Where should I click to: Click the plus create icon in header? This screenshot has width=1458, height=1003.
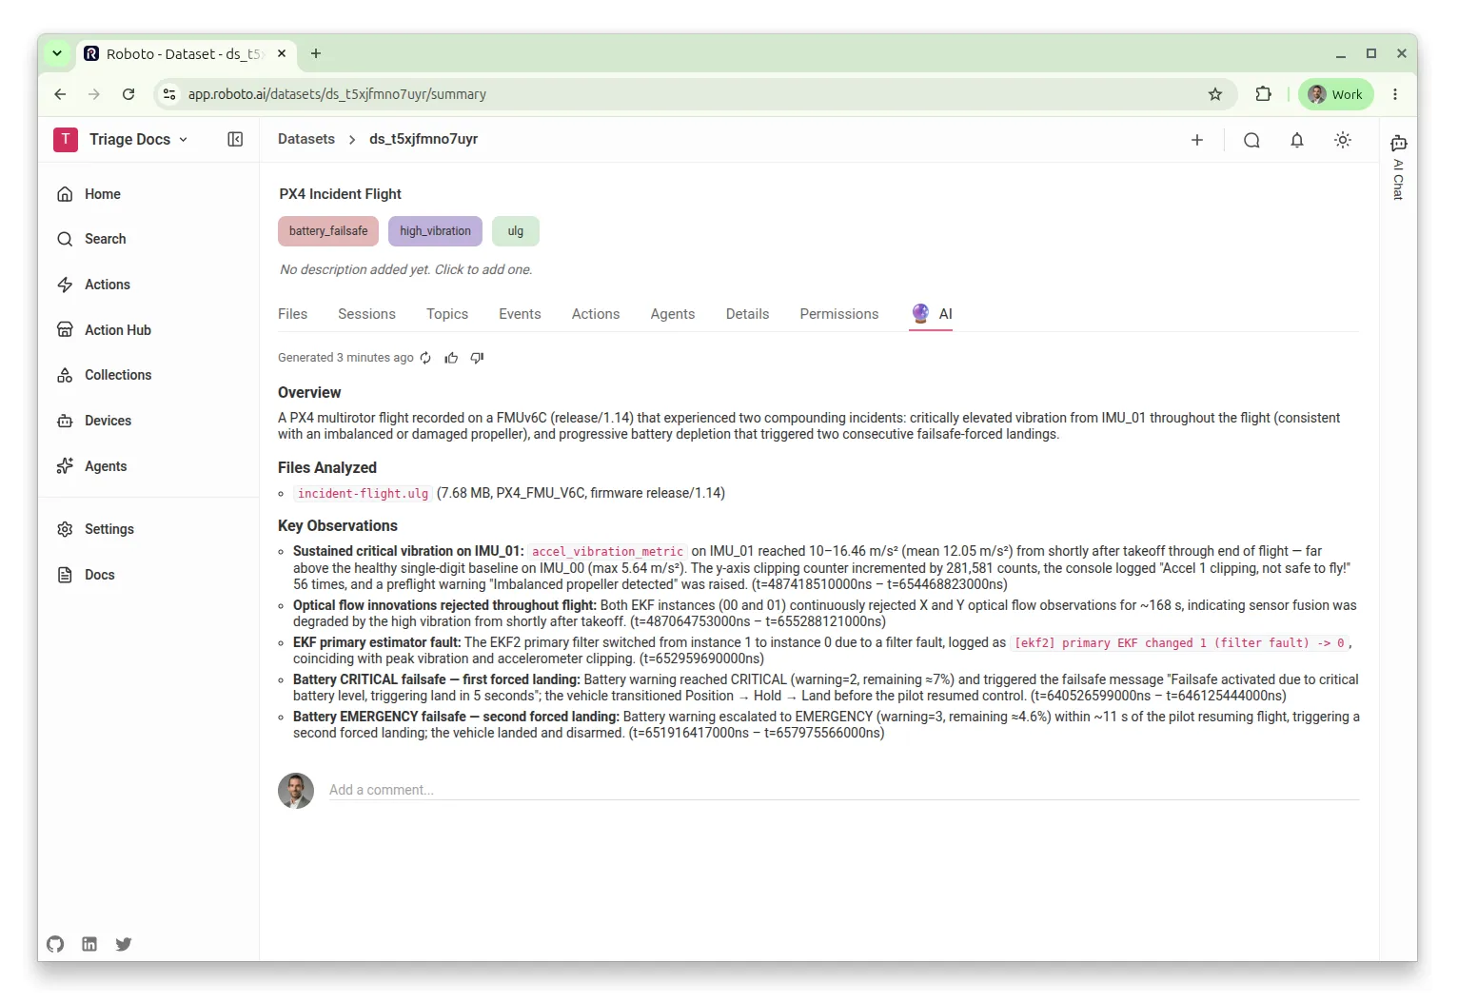(1197, 140)
